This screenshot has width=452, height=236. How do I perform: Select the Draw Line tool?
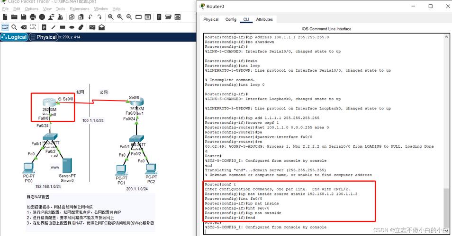54,27
